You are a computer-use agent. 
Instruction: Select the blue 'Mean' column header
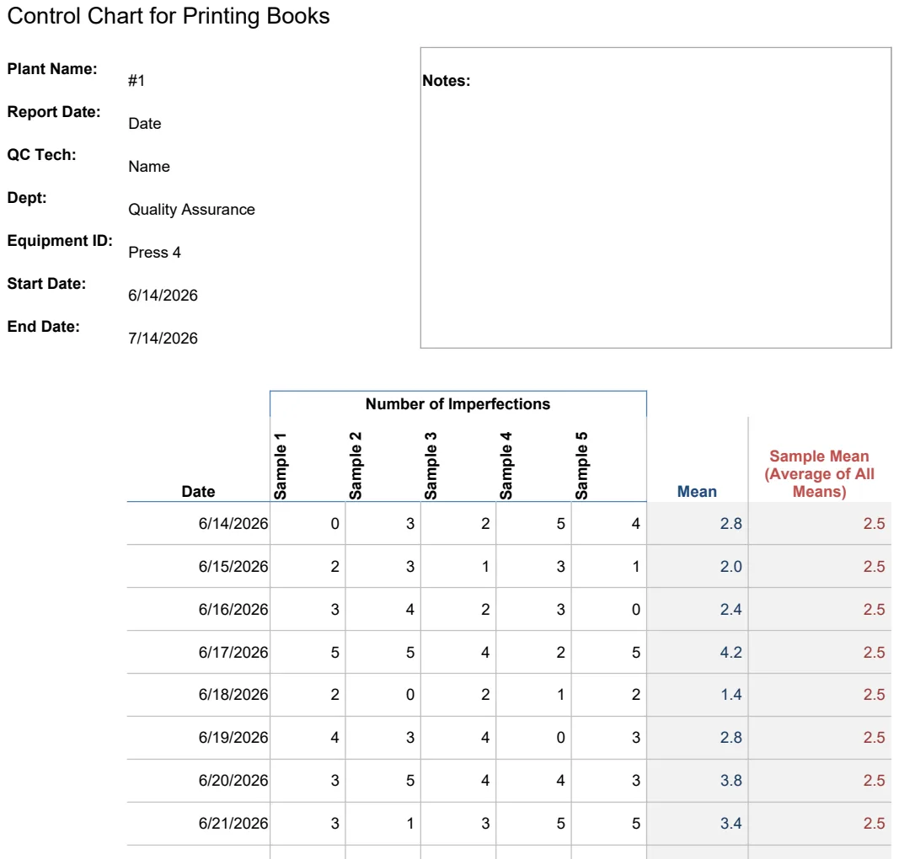click(x=697, y=492)
